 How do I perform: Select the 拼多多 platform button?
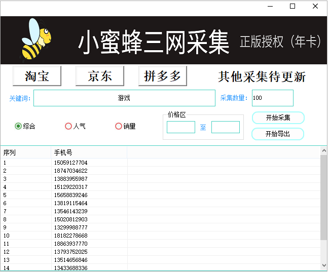tap(163, 76)
